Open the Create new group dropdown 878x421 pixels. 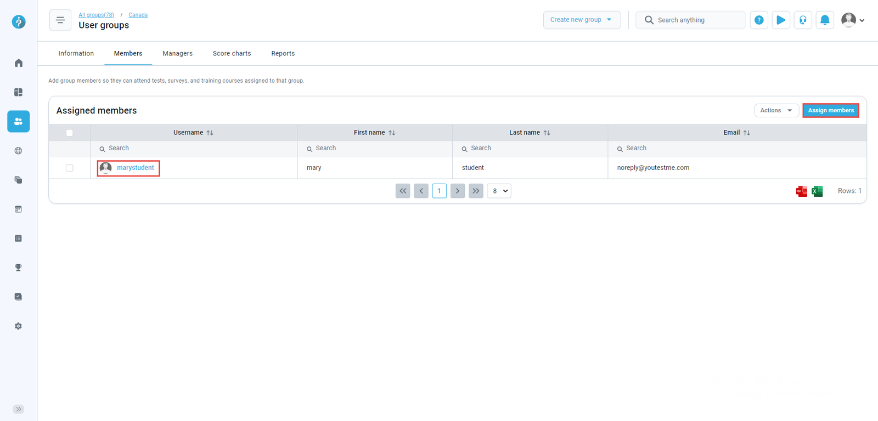(581, 20)
